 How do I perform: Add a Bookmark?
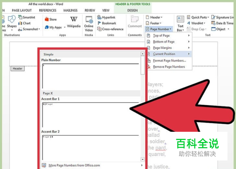(107, 23)
